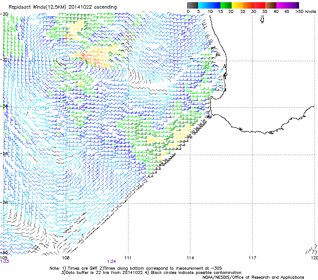Click the 'NOAA/NESDIS/Office of Research and Applications' credit
The image size is (318, 280).
253,277
